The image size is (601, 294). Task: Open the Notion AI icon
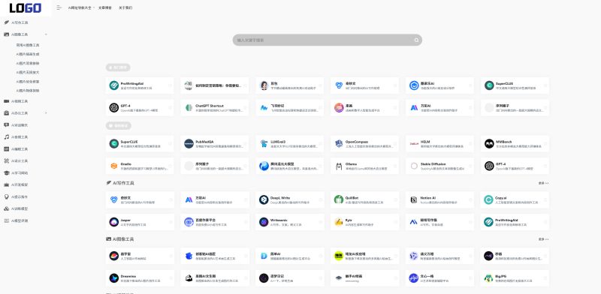[414, 199]
